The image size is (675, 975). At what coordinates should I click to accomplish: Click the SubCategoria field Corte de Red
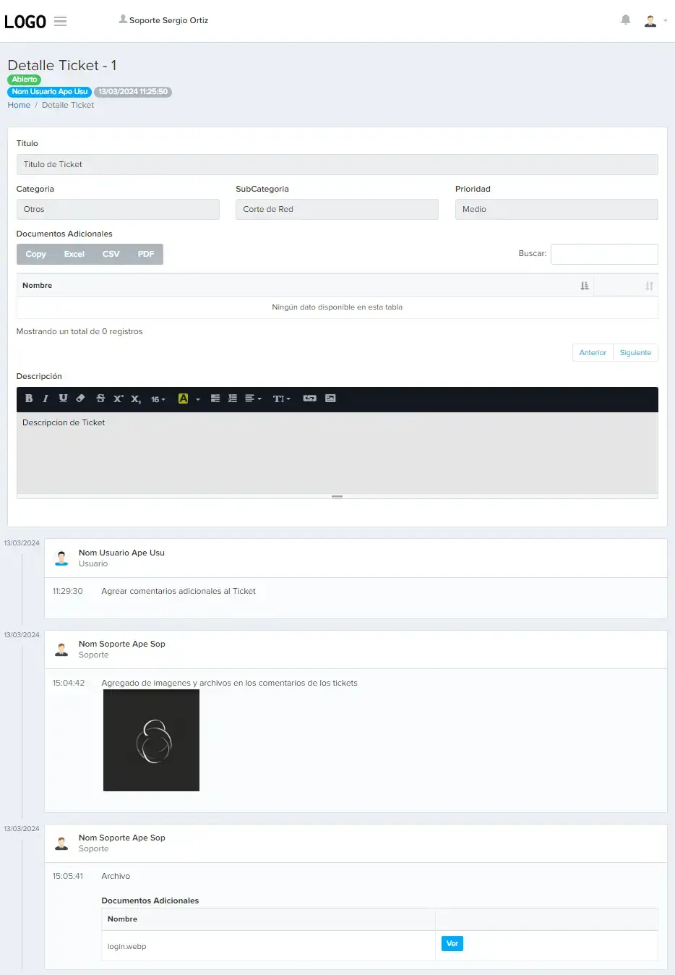[337, 209]
